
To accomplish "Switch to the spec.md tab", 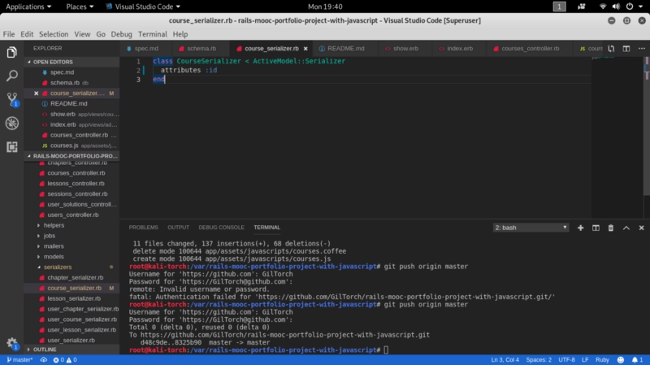I will 146,49.
